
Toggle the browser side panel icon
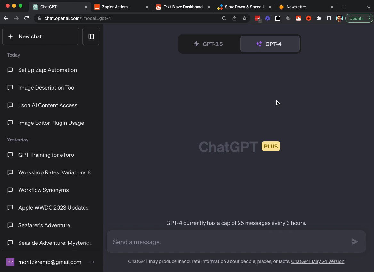click(x=329, y=18)
